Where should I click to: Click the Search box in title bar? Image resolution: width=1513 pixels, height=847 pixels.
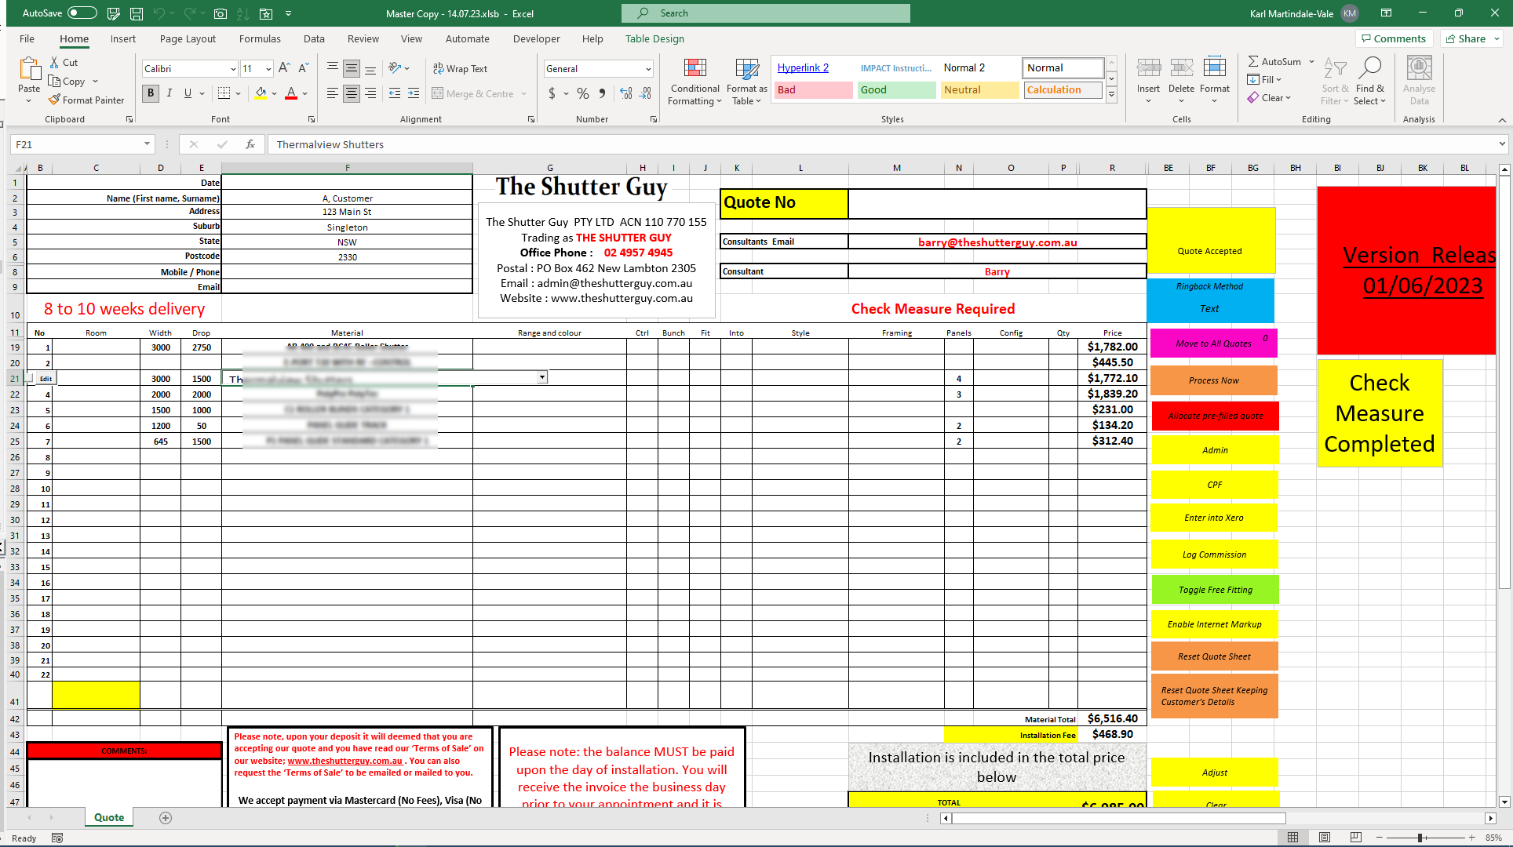(x=766, y=13)
